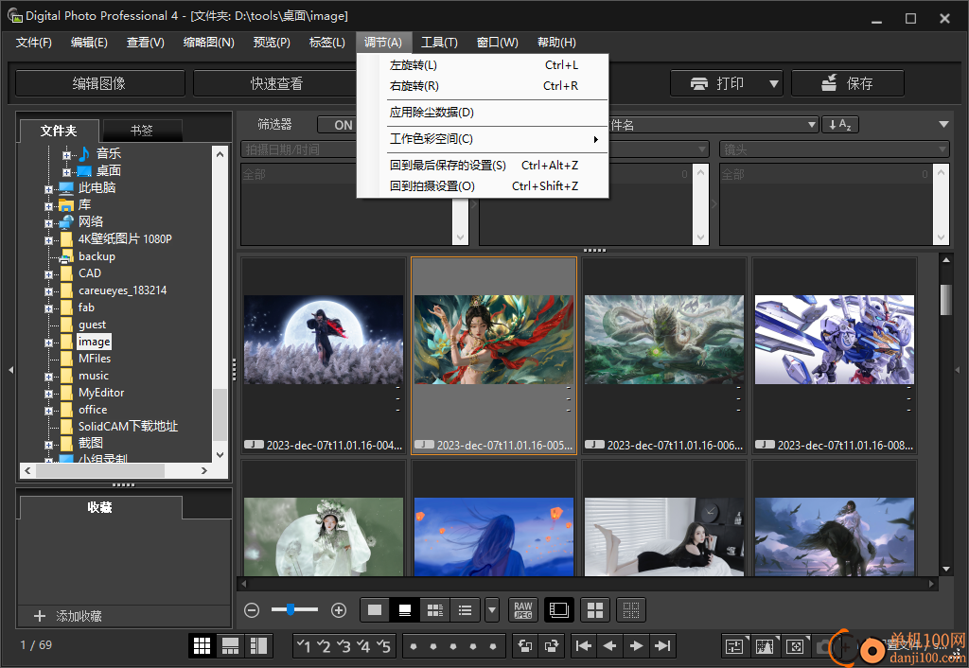Expand the image folder node
The width and height of the screenshot is (969, 668).
48,343
